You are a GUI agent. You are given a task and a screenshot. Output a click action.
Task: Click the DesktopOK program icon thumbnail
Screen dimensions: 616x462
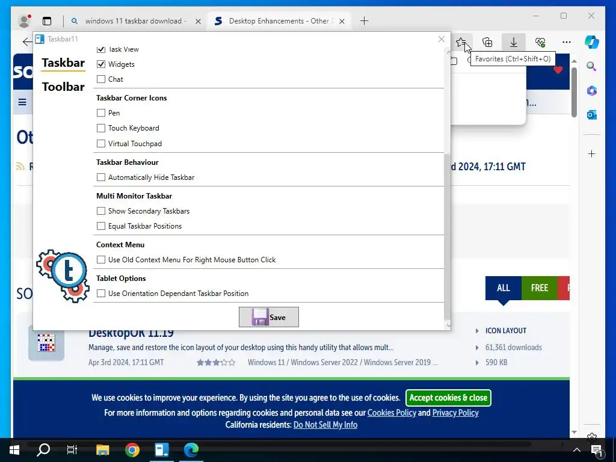pyautogui.click(x=46, y=342)
